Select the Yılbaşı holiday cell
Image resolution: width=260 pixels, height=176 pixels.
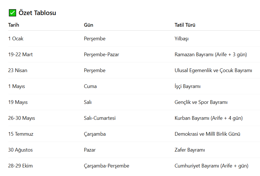pyautogui.click(x=181, y=39)
